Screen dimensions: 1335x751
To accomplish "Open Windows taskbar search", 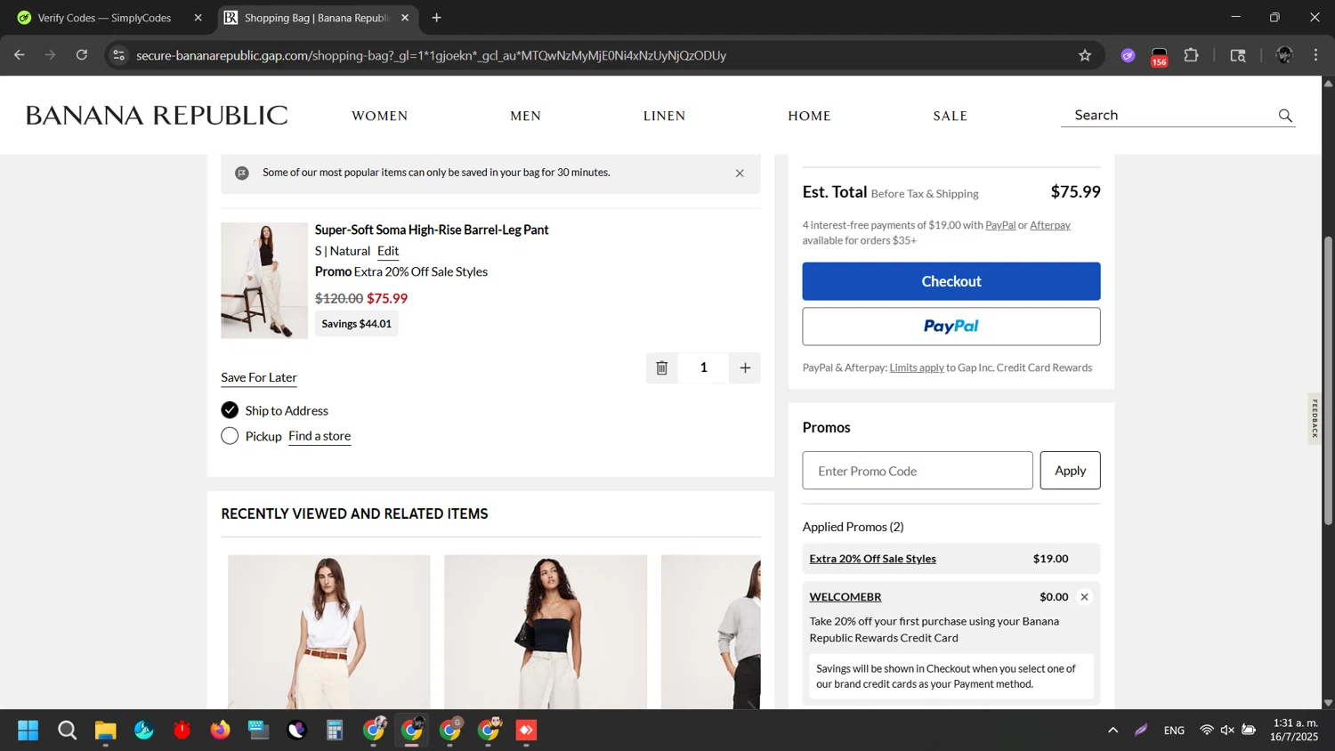I will coord(67,731).
